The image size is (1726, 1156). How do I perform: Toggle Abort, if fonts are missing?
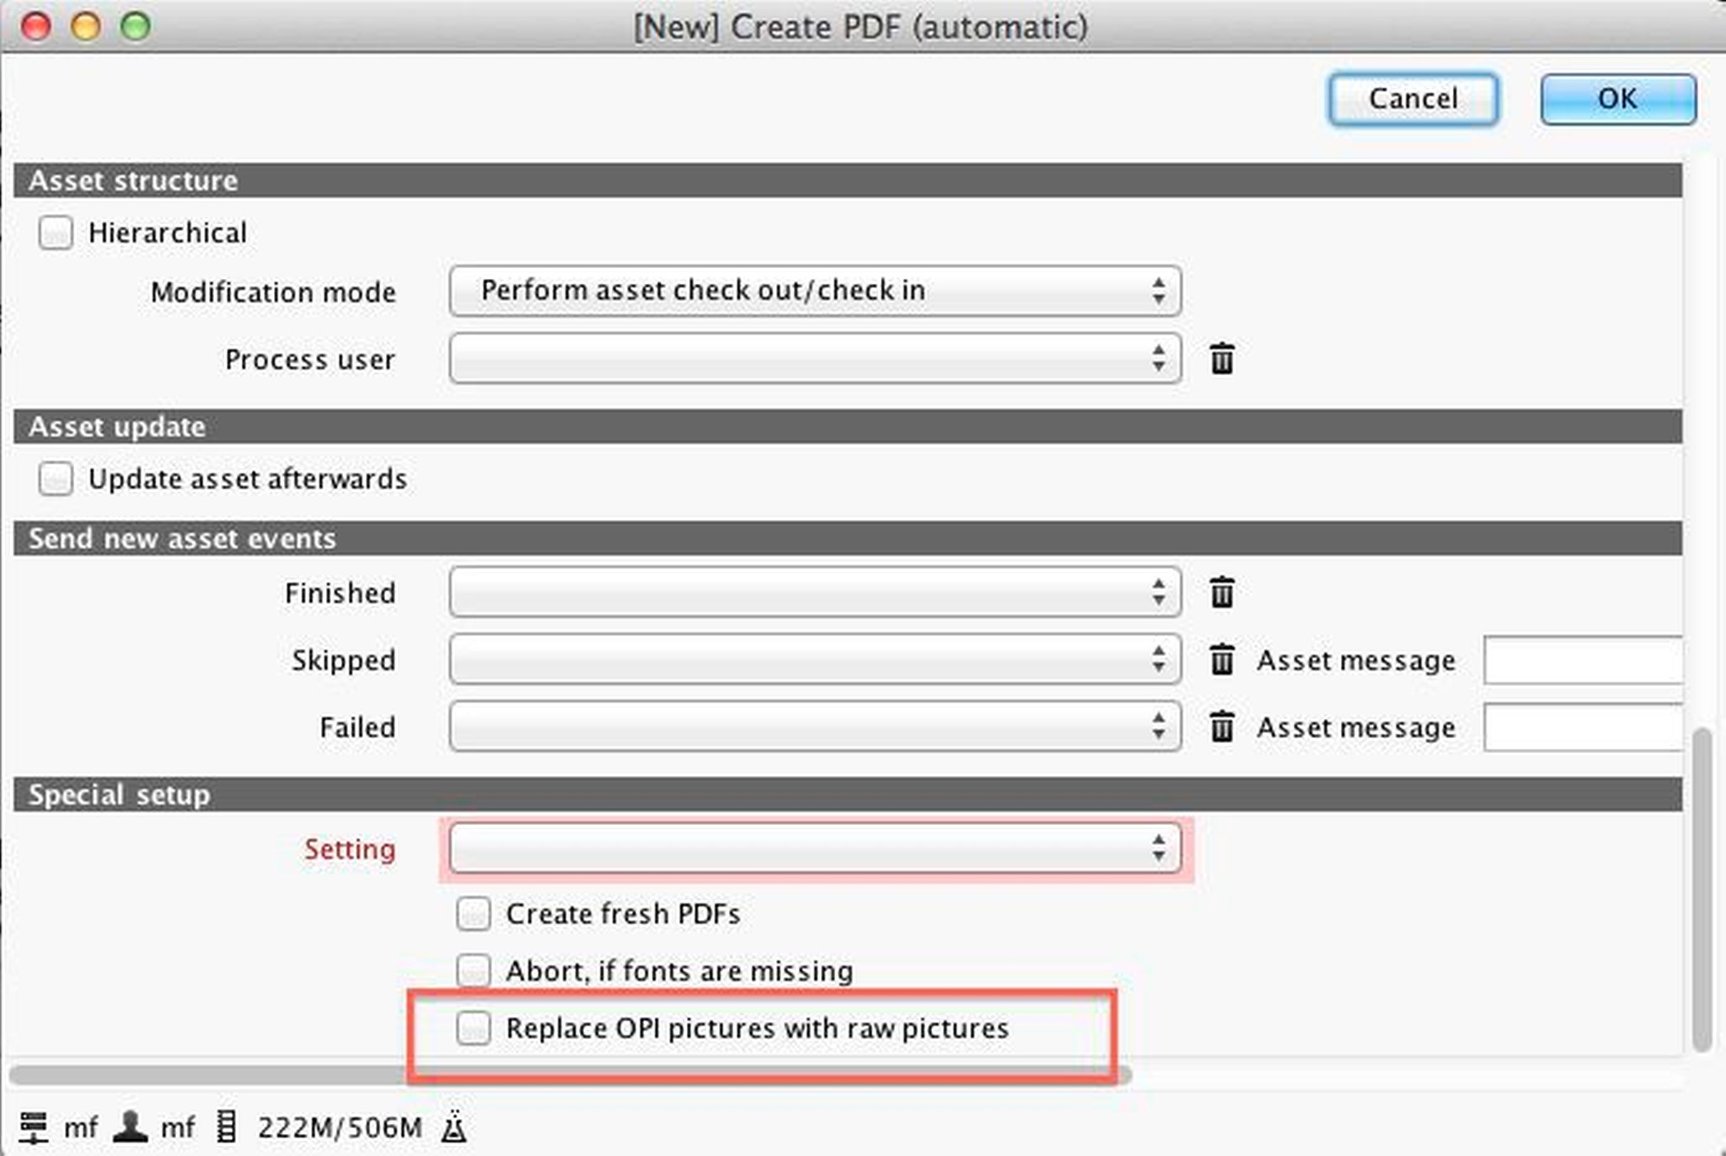tap(474, 971)
